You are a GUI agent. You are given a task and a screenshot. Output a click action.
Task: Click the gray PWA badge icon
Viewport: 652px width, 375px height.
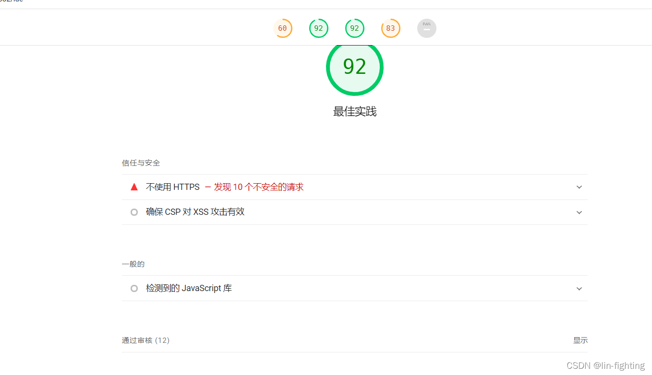coord(427,28)
